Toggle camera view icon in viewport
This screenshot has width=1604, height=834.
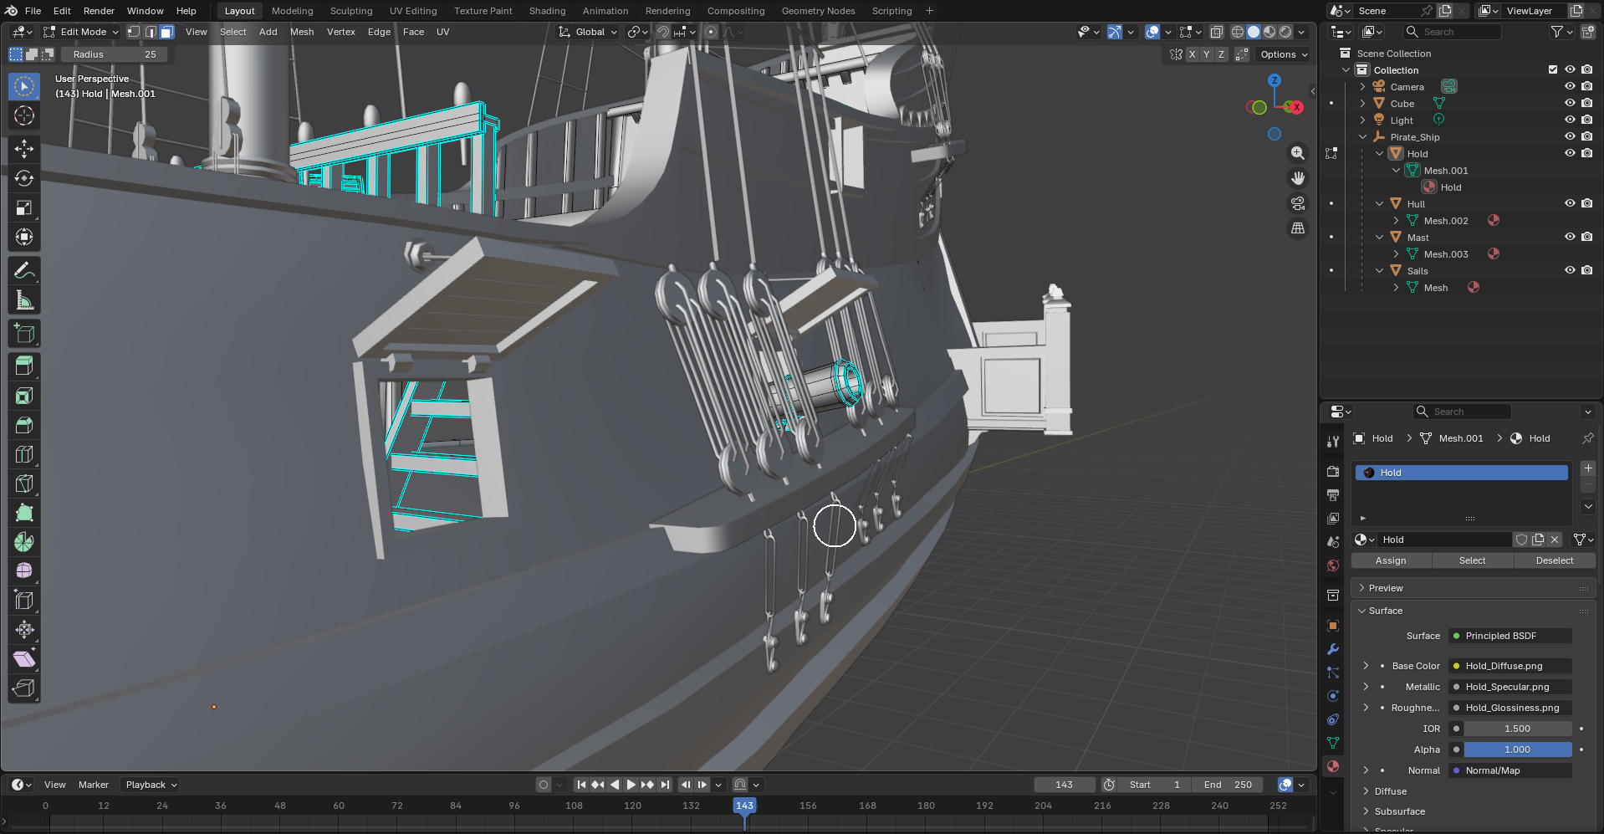[1298, 203]
